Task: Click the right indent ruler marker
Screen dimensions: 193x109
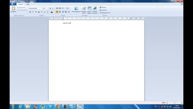Action: click(x=130, y=19)
